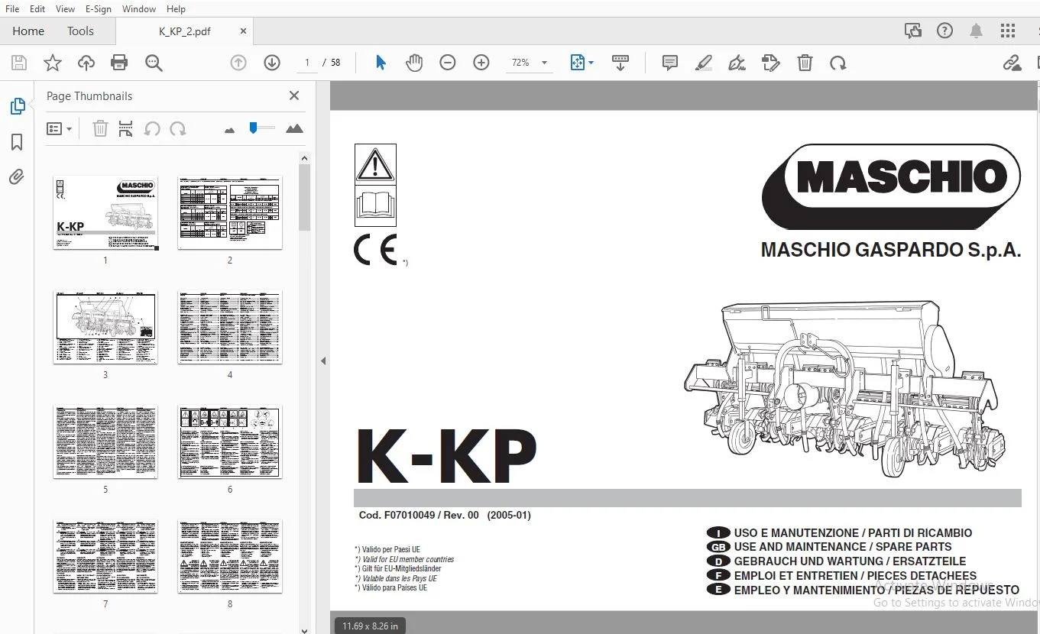Open the Attachments paperclip panel
This screenshot has width=1040, height=634.
click(17, 177)
